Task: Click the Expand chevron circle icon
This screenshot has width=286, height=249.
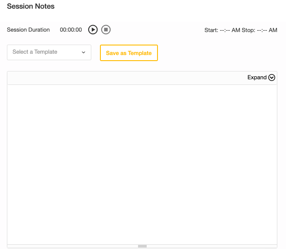Action: pos(272,78)
